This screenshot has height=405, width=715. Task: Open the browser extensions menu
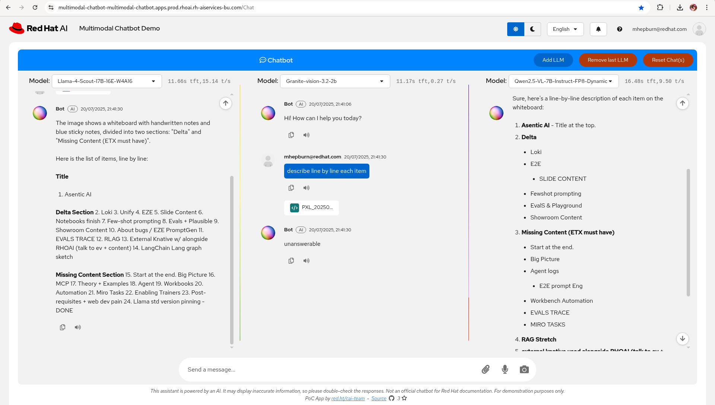pos(660,7)
